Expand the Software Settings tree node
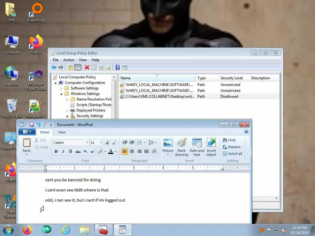This screenshot has width=315, height=236. coord(62,88)
